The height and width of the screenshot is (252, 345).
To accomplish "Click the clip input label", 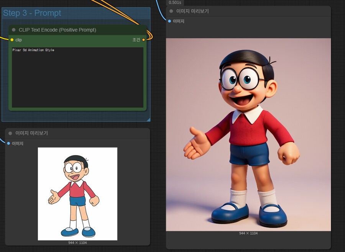I will [18, 40].
